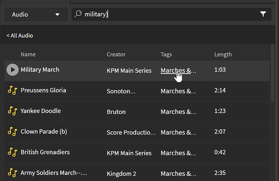Viewport: 279px width, 181px height.
Task: Click the 1:23 length value
Action: point(220,111)
